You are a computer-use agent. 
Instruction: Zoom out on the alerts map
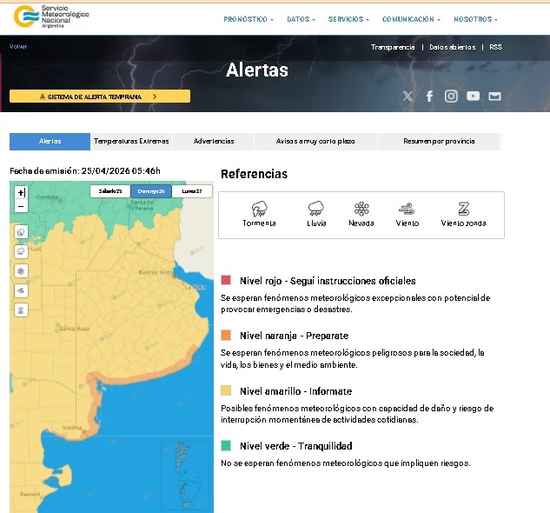coord(22,206)
